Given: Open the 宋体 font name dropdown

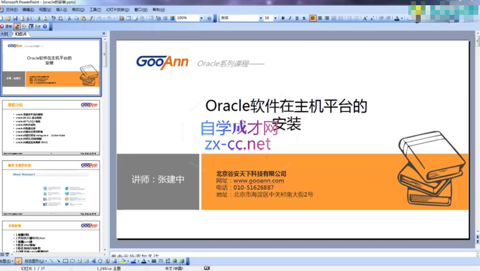Looking at the screenshot, I should pyautogui.click(x=261, y=18).
